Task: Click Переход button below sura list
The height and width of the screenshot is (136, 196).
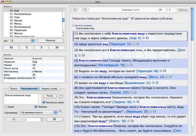Action: [50, 41]
